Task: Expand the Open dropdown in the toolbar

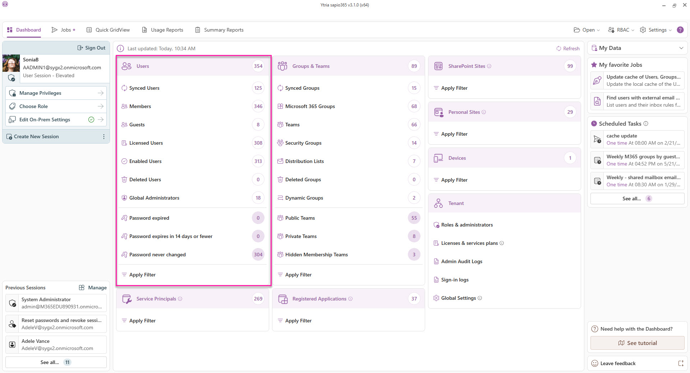Action: [586, 30]
